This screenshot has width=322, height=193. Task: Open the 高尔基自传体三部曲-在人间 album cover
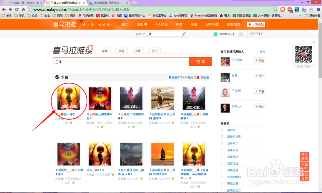(x=131, y=154)
